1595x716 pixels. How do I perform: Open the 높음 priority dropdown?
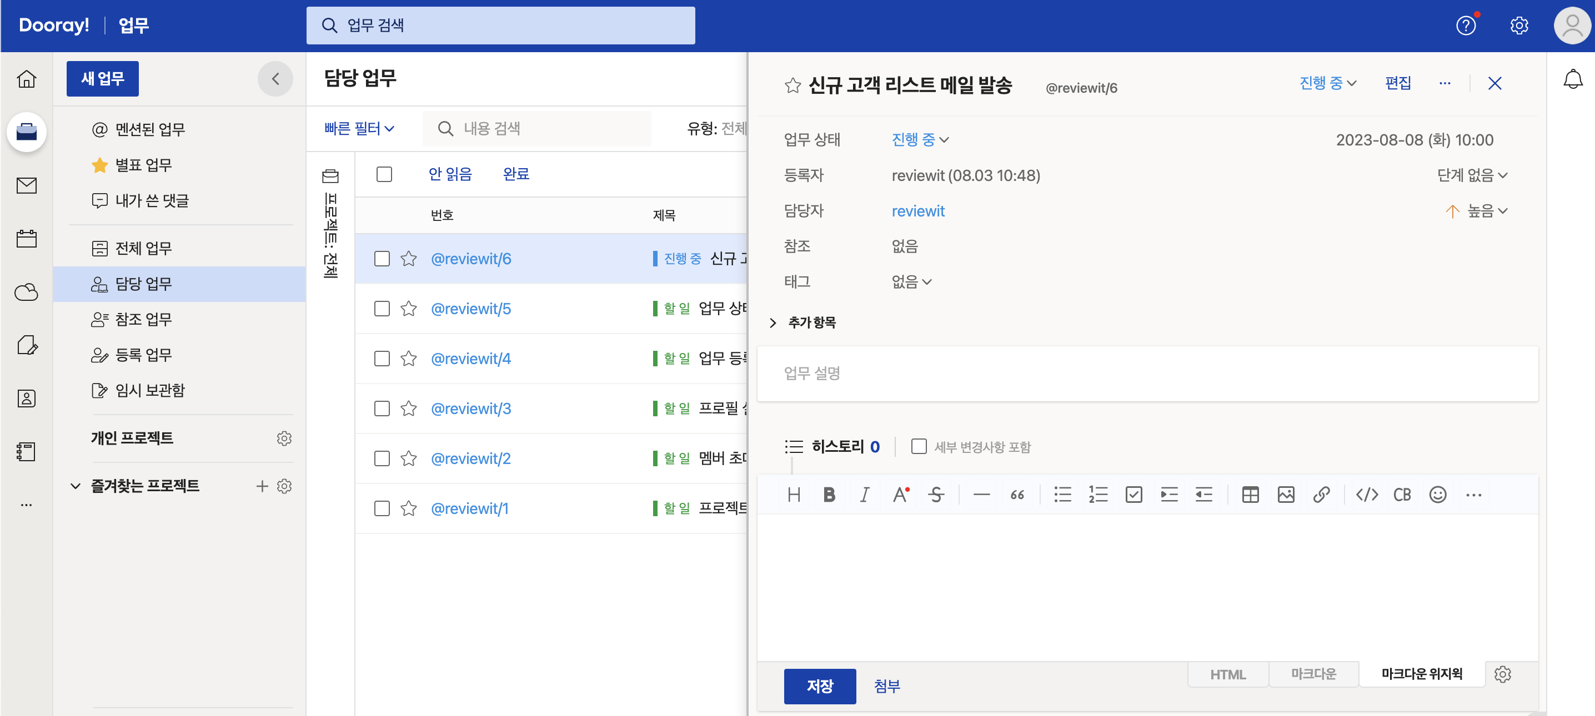pos(1486,211)
